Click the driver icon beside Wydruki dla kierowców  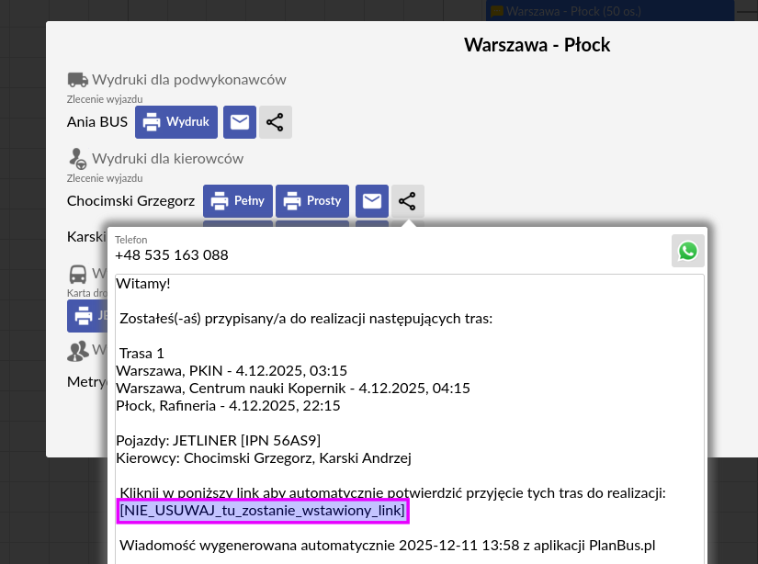pyautogui.click(x=78, y=159)
